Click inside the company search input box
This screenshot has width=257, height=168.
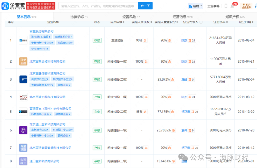click(99, 6)
